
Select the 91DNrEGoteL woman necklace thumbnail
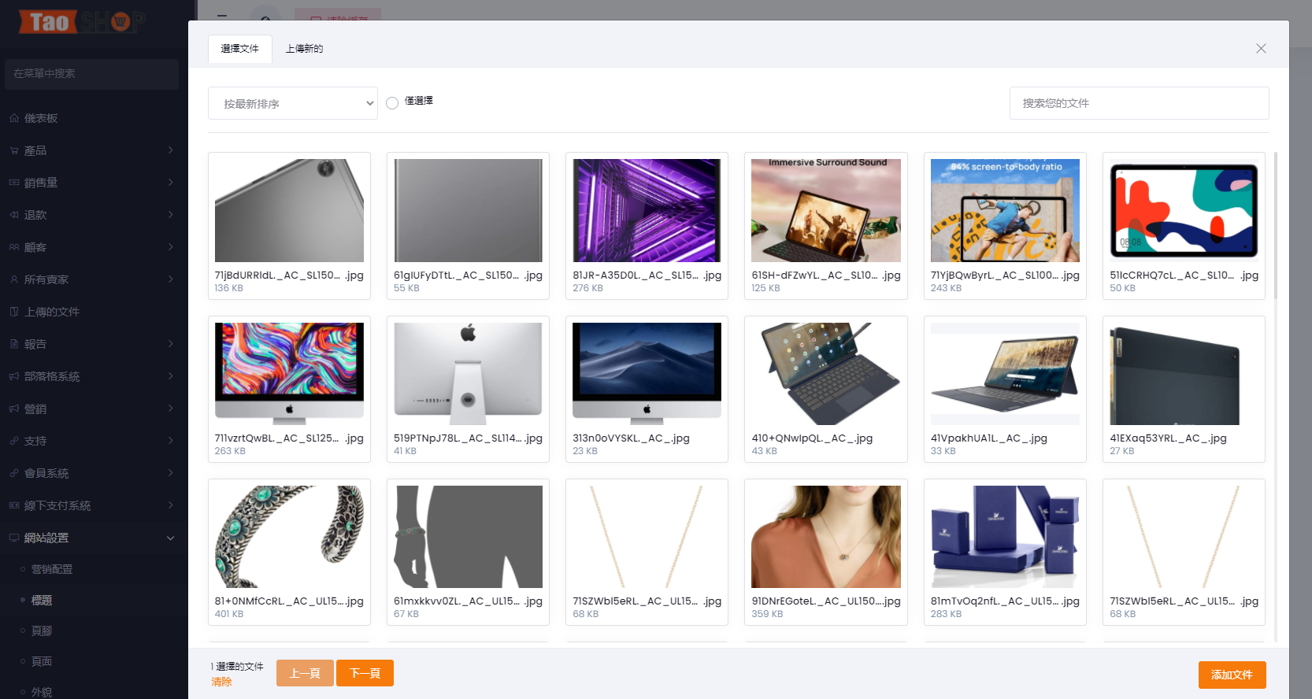[x=826, y=537]
